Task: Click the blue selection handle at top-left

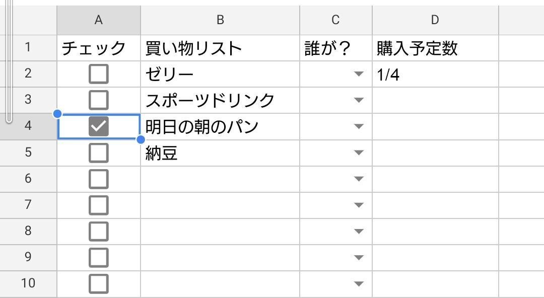Action: 57,114
